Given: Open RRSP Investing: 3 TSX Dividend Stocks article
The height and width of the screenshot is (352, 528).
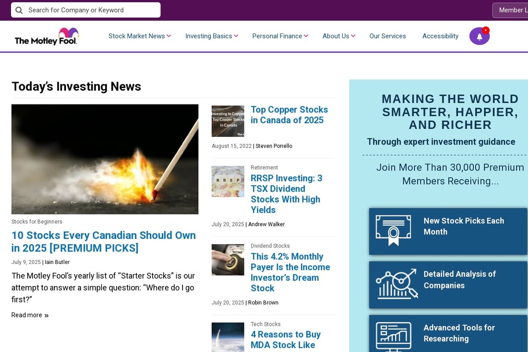Looking at the screenshot, I should pyautogui.click(x=286, y=194).
